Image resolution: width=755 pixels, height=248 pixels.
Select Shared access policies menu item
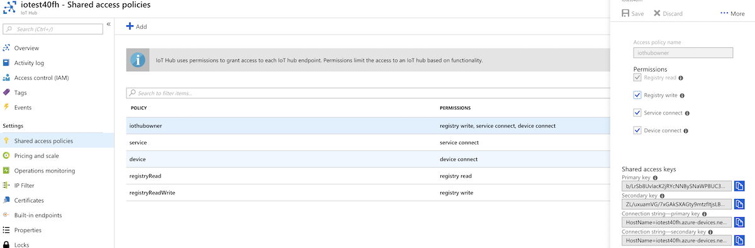[x=57, y=141]
